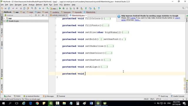Open the Navigate menu

click(18, 5)
